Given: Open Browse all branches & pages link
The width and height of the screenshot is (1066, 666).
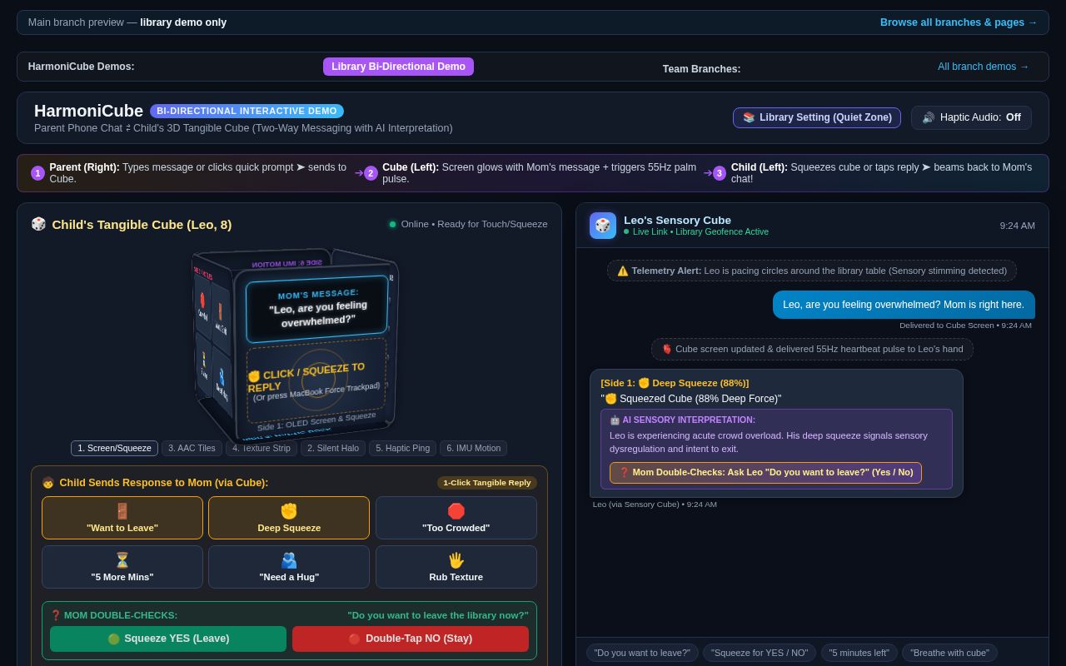Looking at the screenshot, I should pyautogui.click(x=959, y=22).
